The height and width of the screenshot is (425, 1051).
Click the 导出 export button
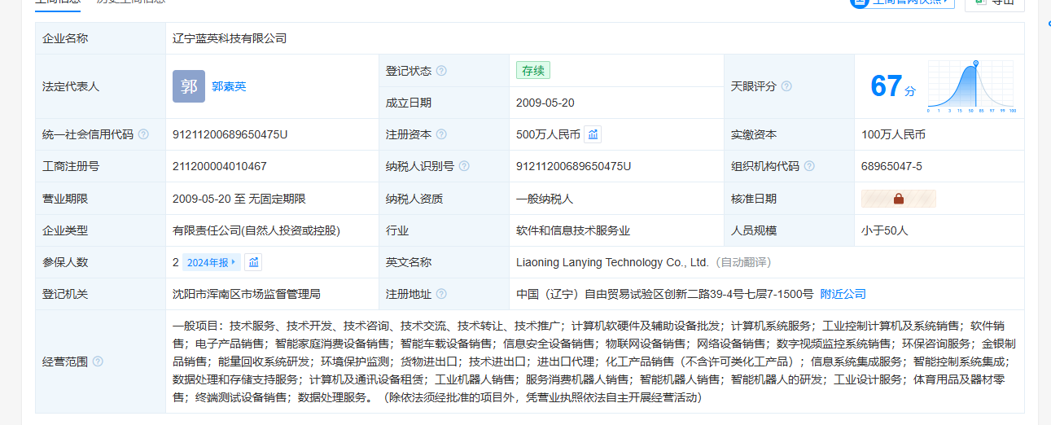click(994, 2)
